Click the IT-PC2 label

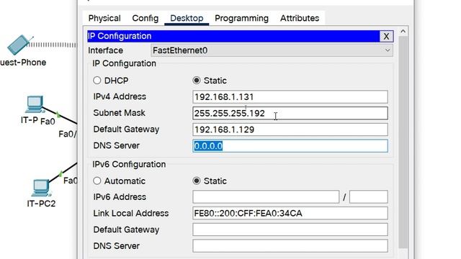[x=41, y=204]
